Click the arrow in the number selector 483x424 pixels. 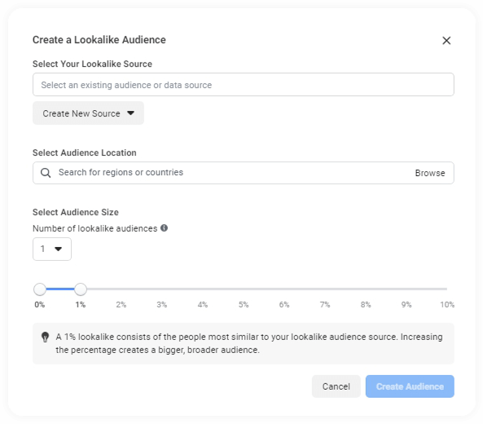pos(58,249)
